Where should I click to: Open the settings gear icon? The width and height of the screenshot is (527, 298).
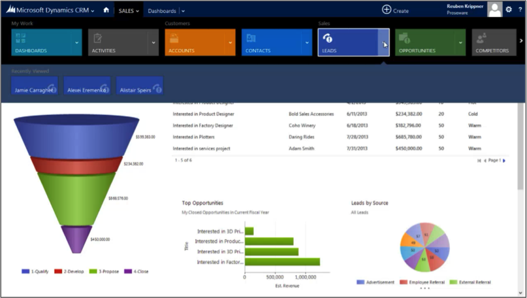pyautogui.click(x=509, y=9)
